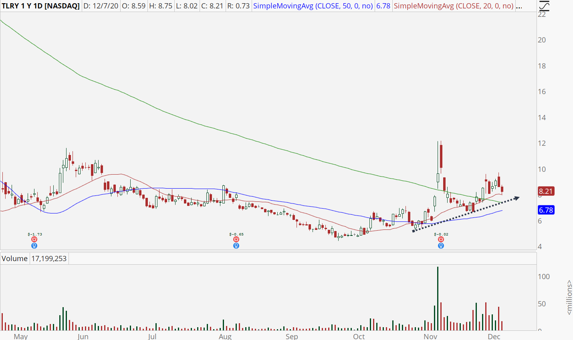This screenshot has width=573, height=340.
Task: Open the 20-period SimpleMovingAvg study label
Action: pos(453,6)
